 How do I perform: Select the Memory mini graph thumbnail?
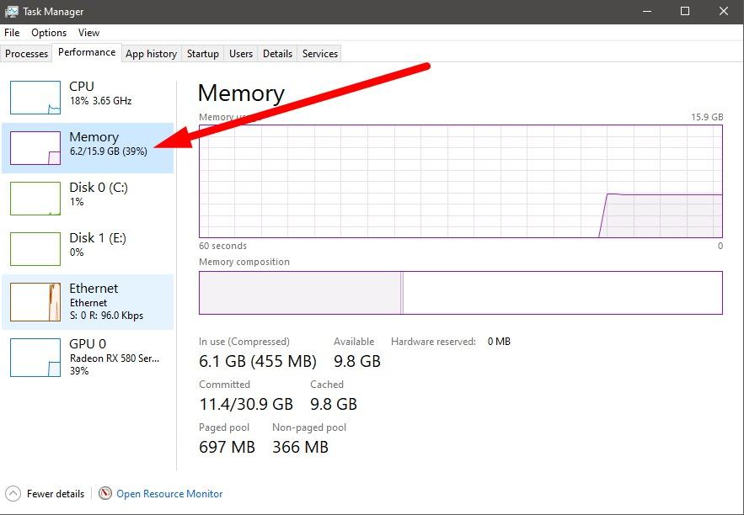(x=35, y=148)
